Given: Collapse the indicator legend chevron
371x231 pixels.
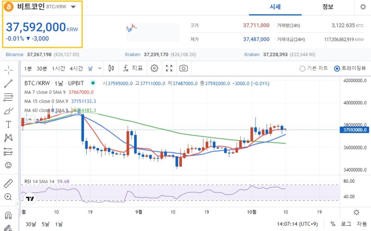Looking at the screenshot, I should point(30,119).
